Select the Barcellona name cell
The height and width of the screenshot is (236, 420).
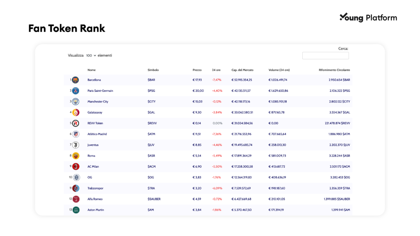pyautogui.click(x=94, y=80)
